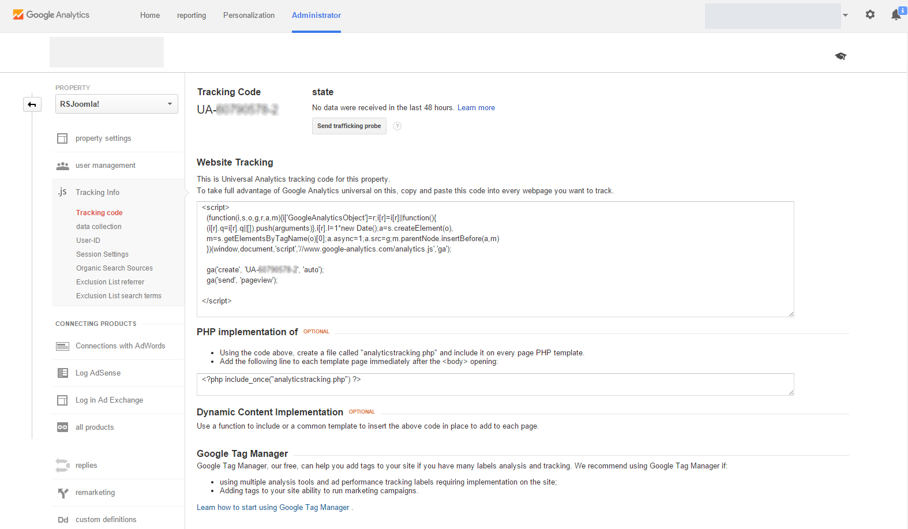Click the Log AdSense icon
The width and height of the screenshot is (908, 529).
pos(62,373)
